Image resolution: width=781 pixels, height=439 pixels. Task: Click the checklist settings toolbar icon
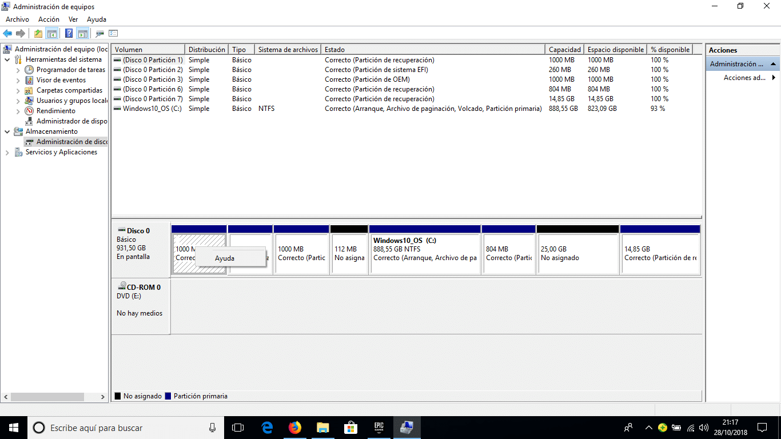tap(113, 33)
